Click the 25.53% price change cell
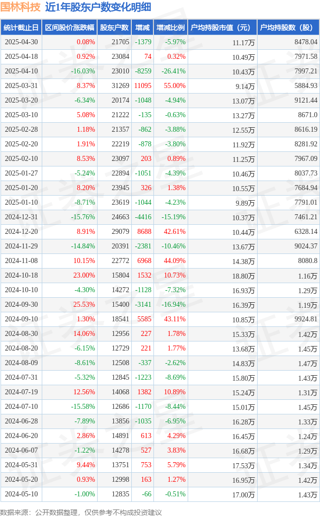 click(84, 304)
